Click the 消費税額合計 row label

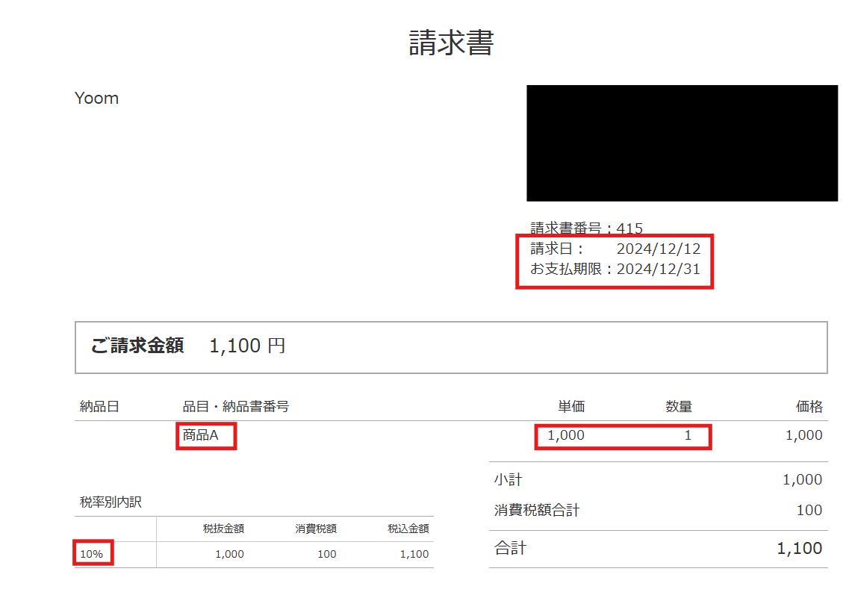[x=537, y=511]
